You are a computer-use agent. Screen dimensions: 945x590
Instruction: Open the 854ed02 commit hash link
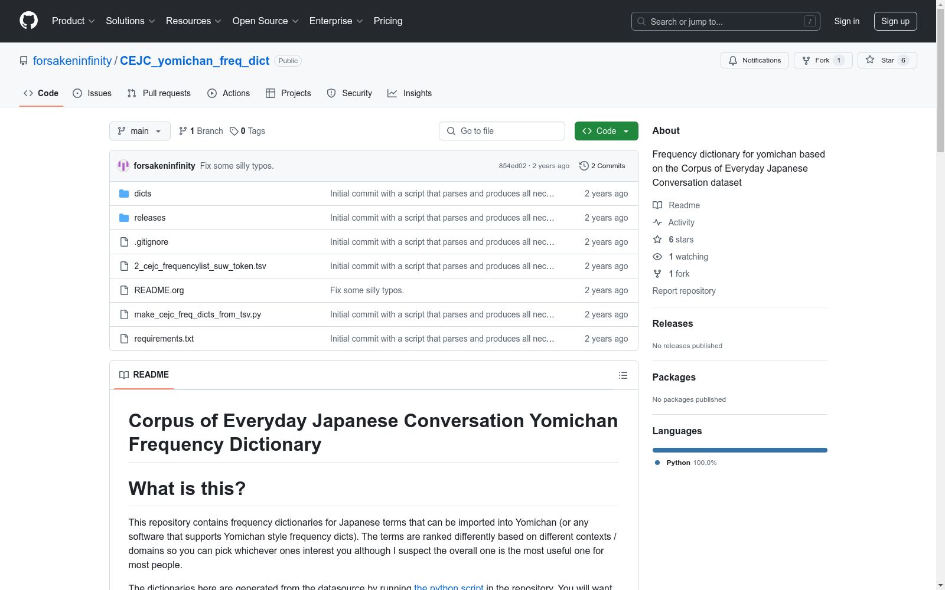(513, 166)
